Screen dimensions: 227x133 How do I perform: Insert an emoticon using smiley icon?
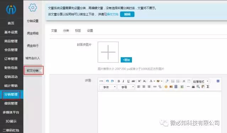tap(166, 87)
